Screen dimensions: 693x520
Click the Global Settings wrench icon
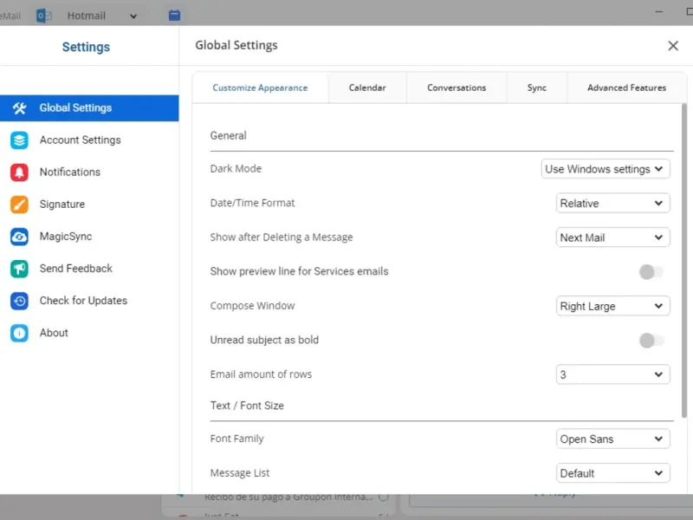point(19,108)
